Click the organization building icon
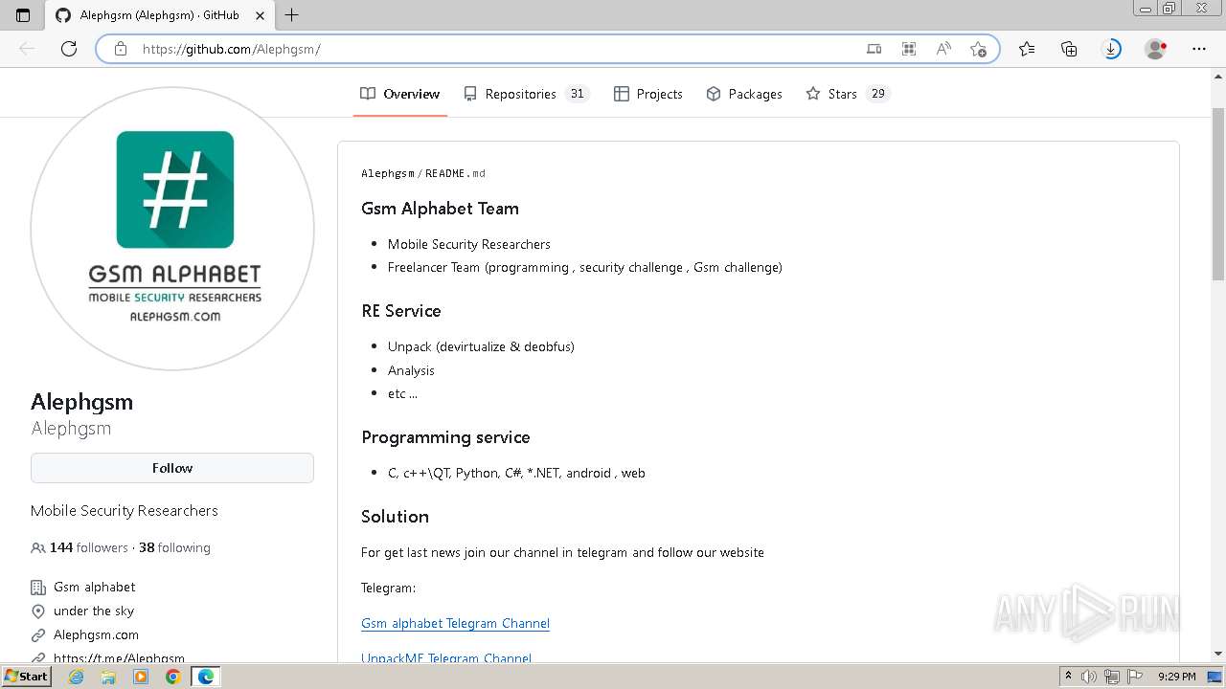Image resolution: width=1226 pixels, height=689 pixels. click(x=38, y=588)
